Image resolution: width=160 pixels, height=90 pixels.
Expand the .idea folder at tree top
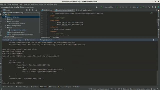point(4,15)
